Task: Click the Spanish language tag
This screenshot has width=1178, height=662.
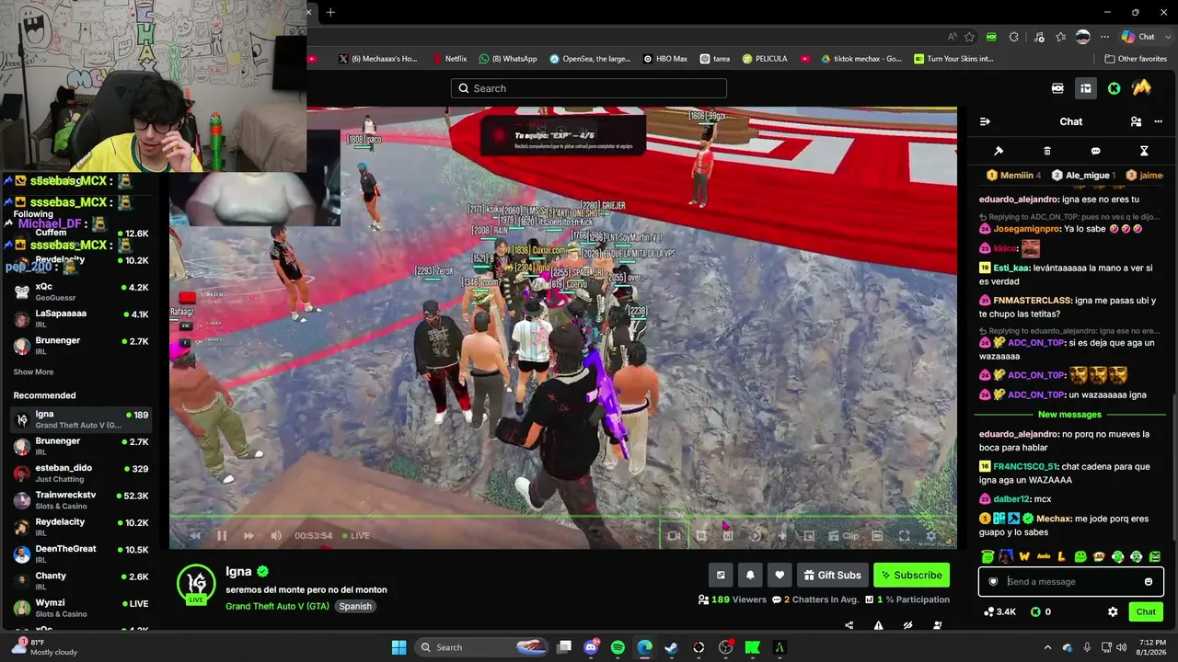Action: pyautogui.click(x=355, y=607)
